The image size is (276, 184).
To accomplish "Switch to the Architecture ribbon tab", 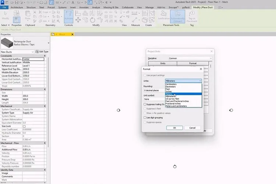I will (17, 7).
